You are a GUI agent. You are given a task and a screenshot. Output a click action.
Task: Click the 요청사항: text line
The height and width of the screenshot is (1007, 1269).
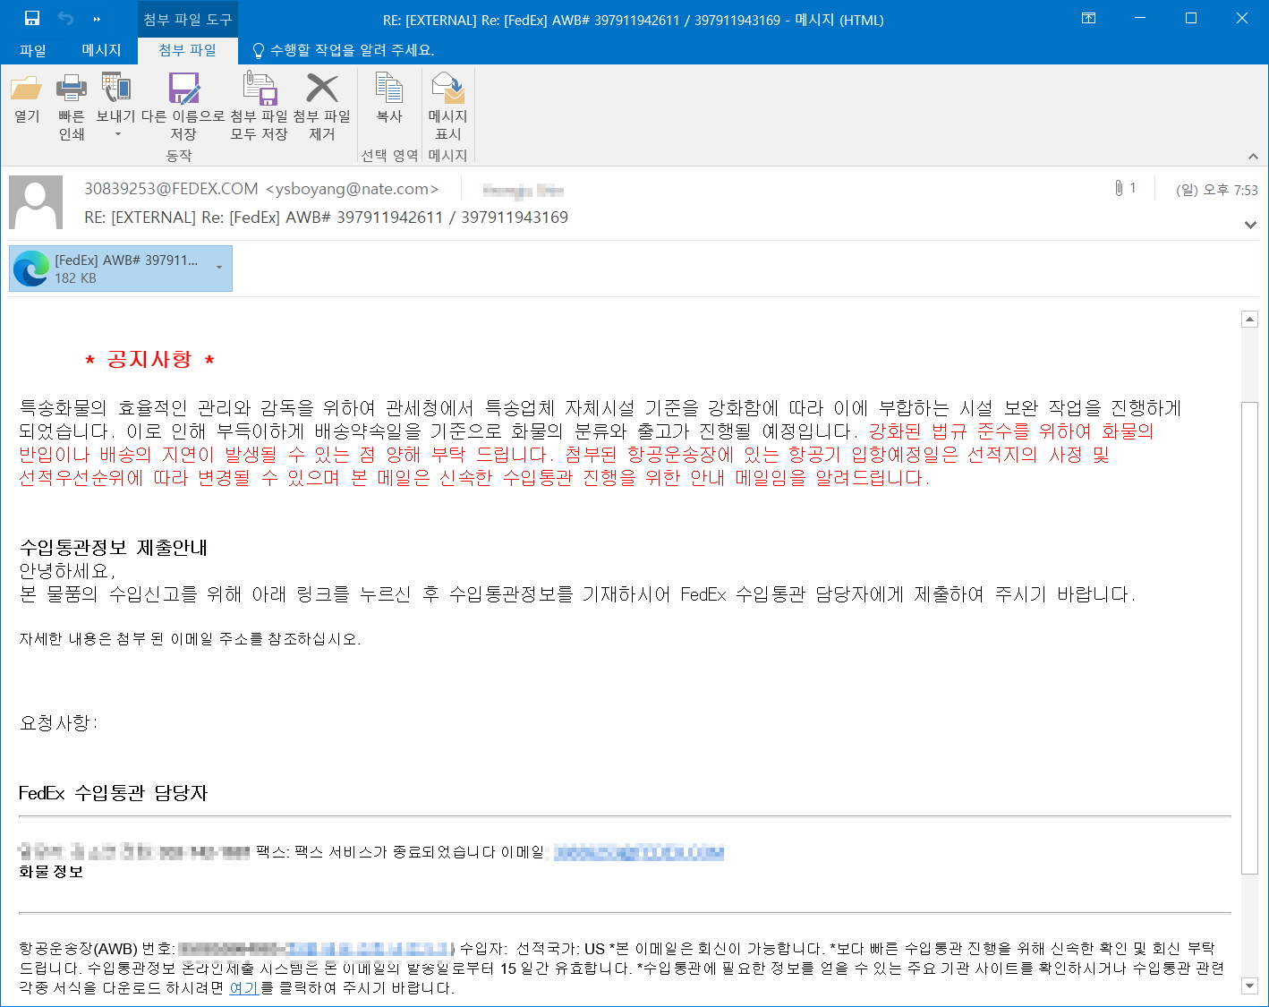tap(58, 723)
